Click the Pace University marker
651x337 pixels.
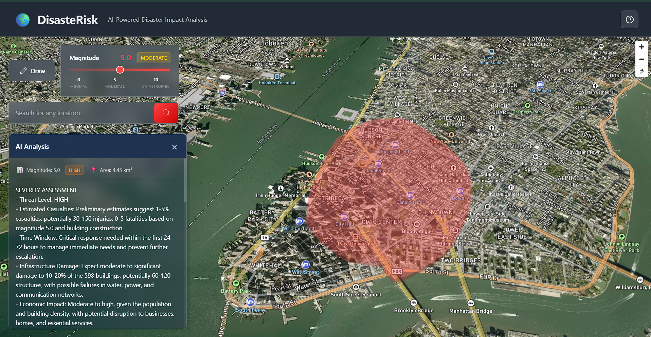tap(356, 237)
